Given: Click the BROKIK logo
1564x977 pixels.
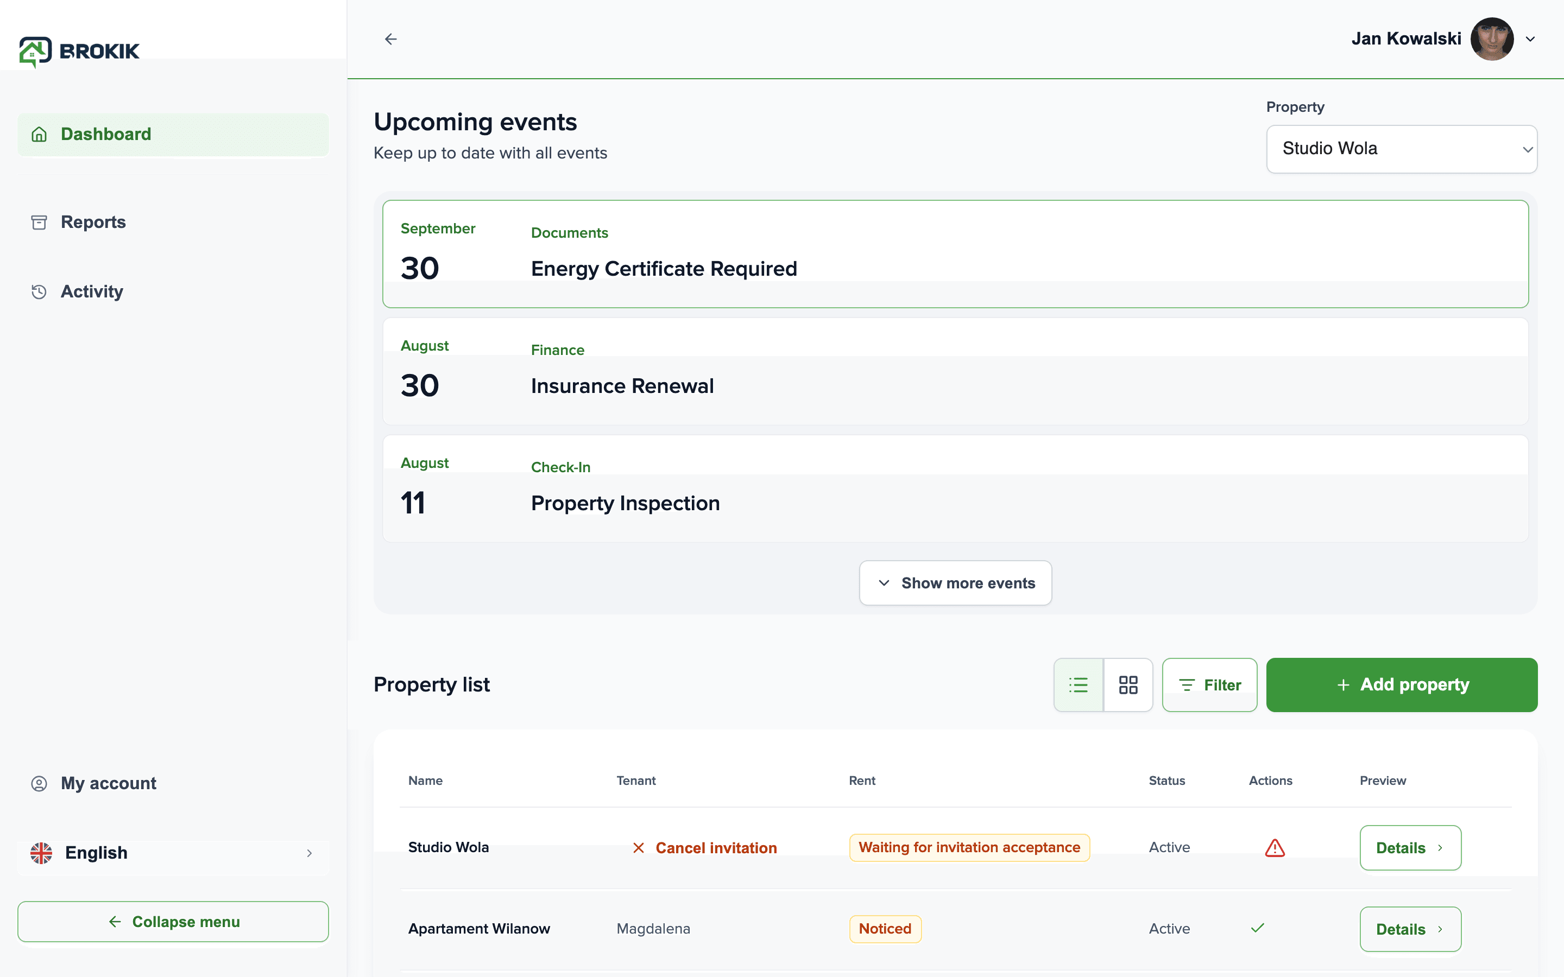Looking at the screenshot, I should [x=79, y=51].
